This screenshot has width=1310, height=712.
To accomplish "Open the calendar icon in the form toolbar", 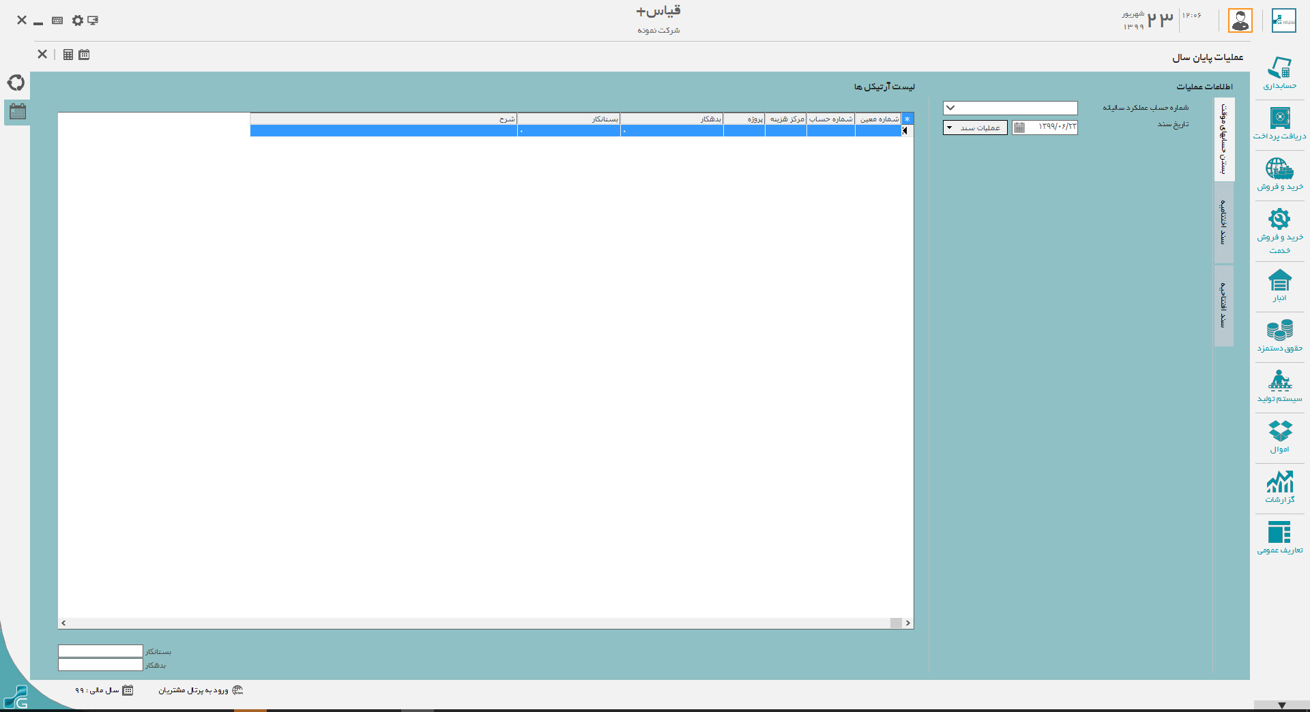I will [x=84, y=55].
